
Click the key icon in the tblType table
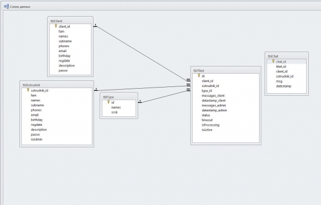pos(108,102)
